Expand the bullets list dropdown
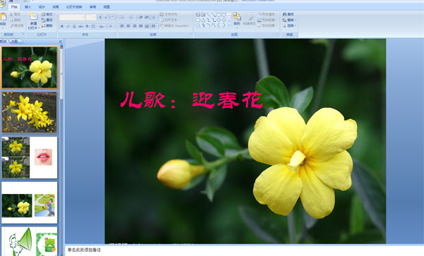Screen dimensions: 424x256 (126, 17)
